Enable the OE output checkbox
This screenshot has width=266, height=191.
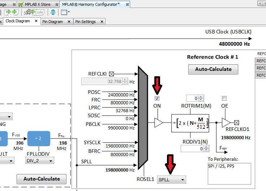224,99
